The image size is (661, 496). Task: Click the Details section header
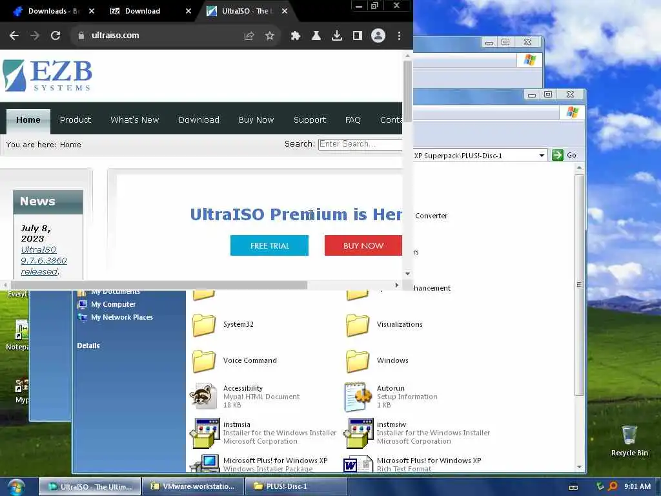point(88,346)
